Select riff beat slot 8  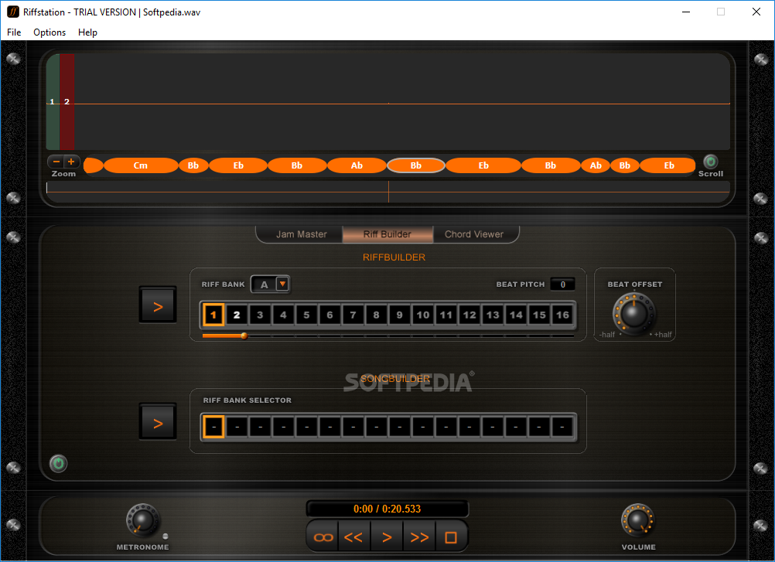(x=376, y=315)
